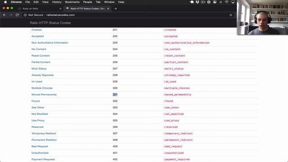Click the :non_authoritative_information symbol
This screenshot has height=162, width=288.
pos(186,43)
